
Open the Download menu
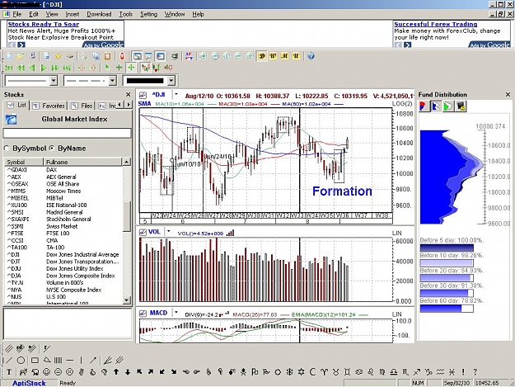coord(99,14)
